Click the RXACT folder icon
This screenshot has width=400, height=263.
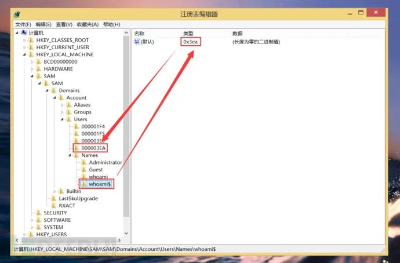[x=53, y=206]
